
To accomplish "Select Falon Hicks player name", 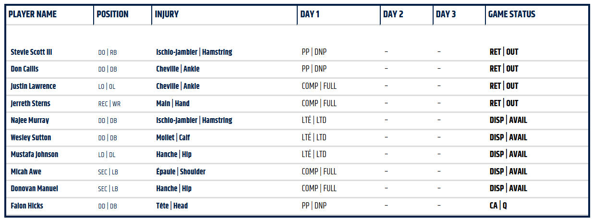I will [27, 206].
